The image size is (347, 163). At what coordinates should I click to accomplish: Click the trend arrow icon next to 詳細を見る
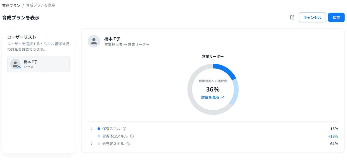pos(223,97)
